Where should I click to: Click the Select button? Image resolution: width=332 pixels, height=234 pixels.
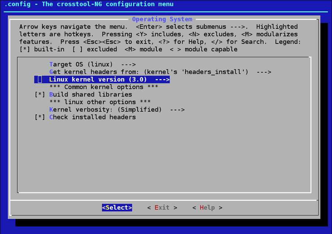117,207
